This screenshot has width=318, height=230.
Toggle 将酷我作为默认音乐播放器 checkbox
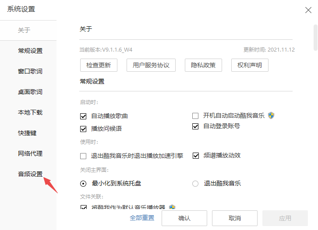83,207
